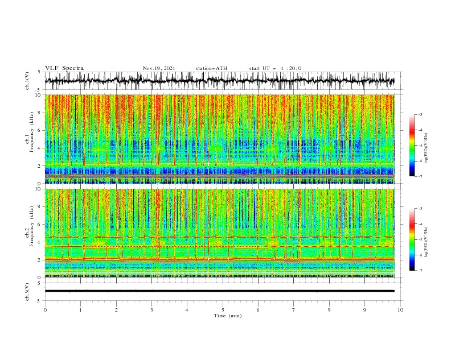Viewport: 451px width, 348px height.
Task: Click the "start UT = 4 :20: 0" text
Action: [x=275, y=68]
